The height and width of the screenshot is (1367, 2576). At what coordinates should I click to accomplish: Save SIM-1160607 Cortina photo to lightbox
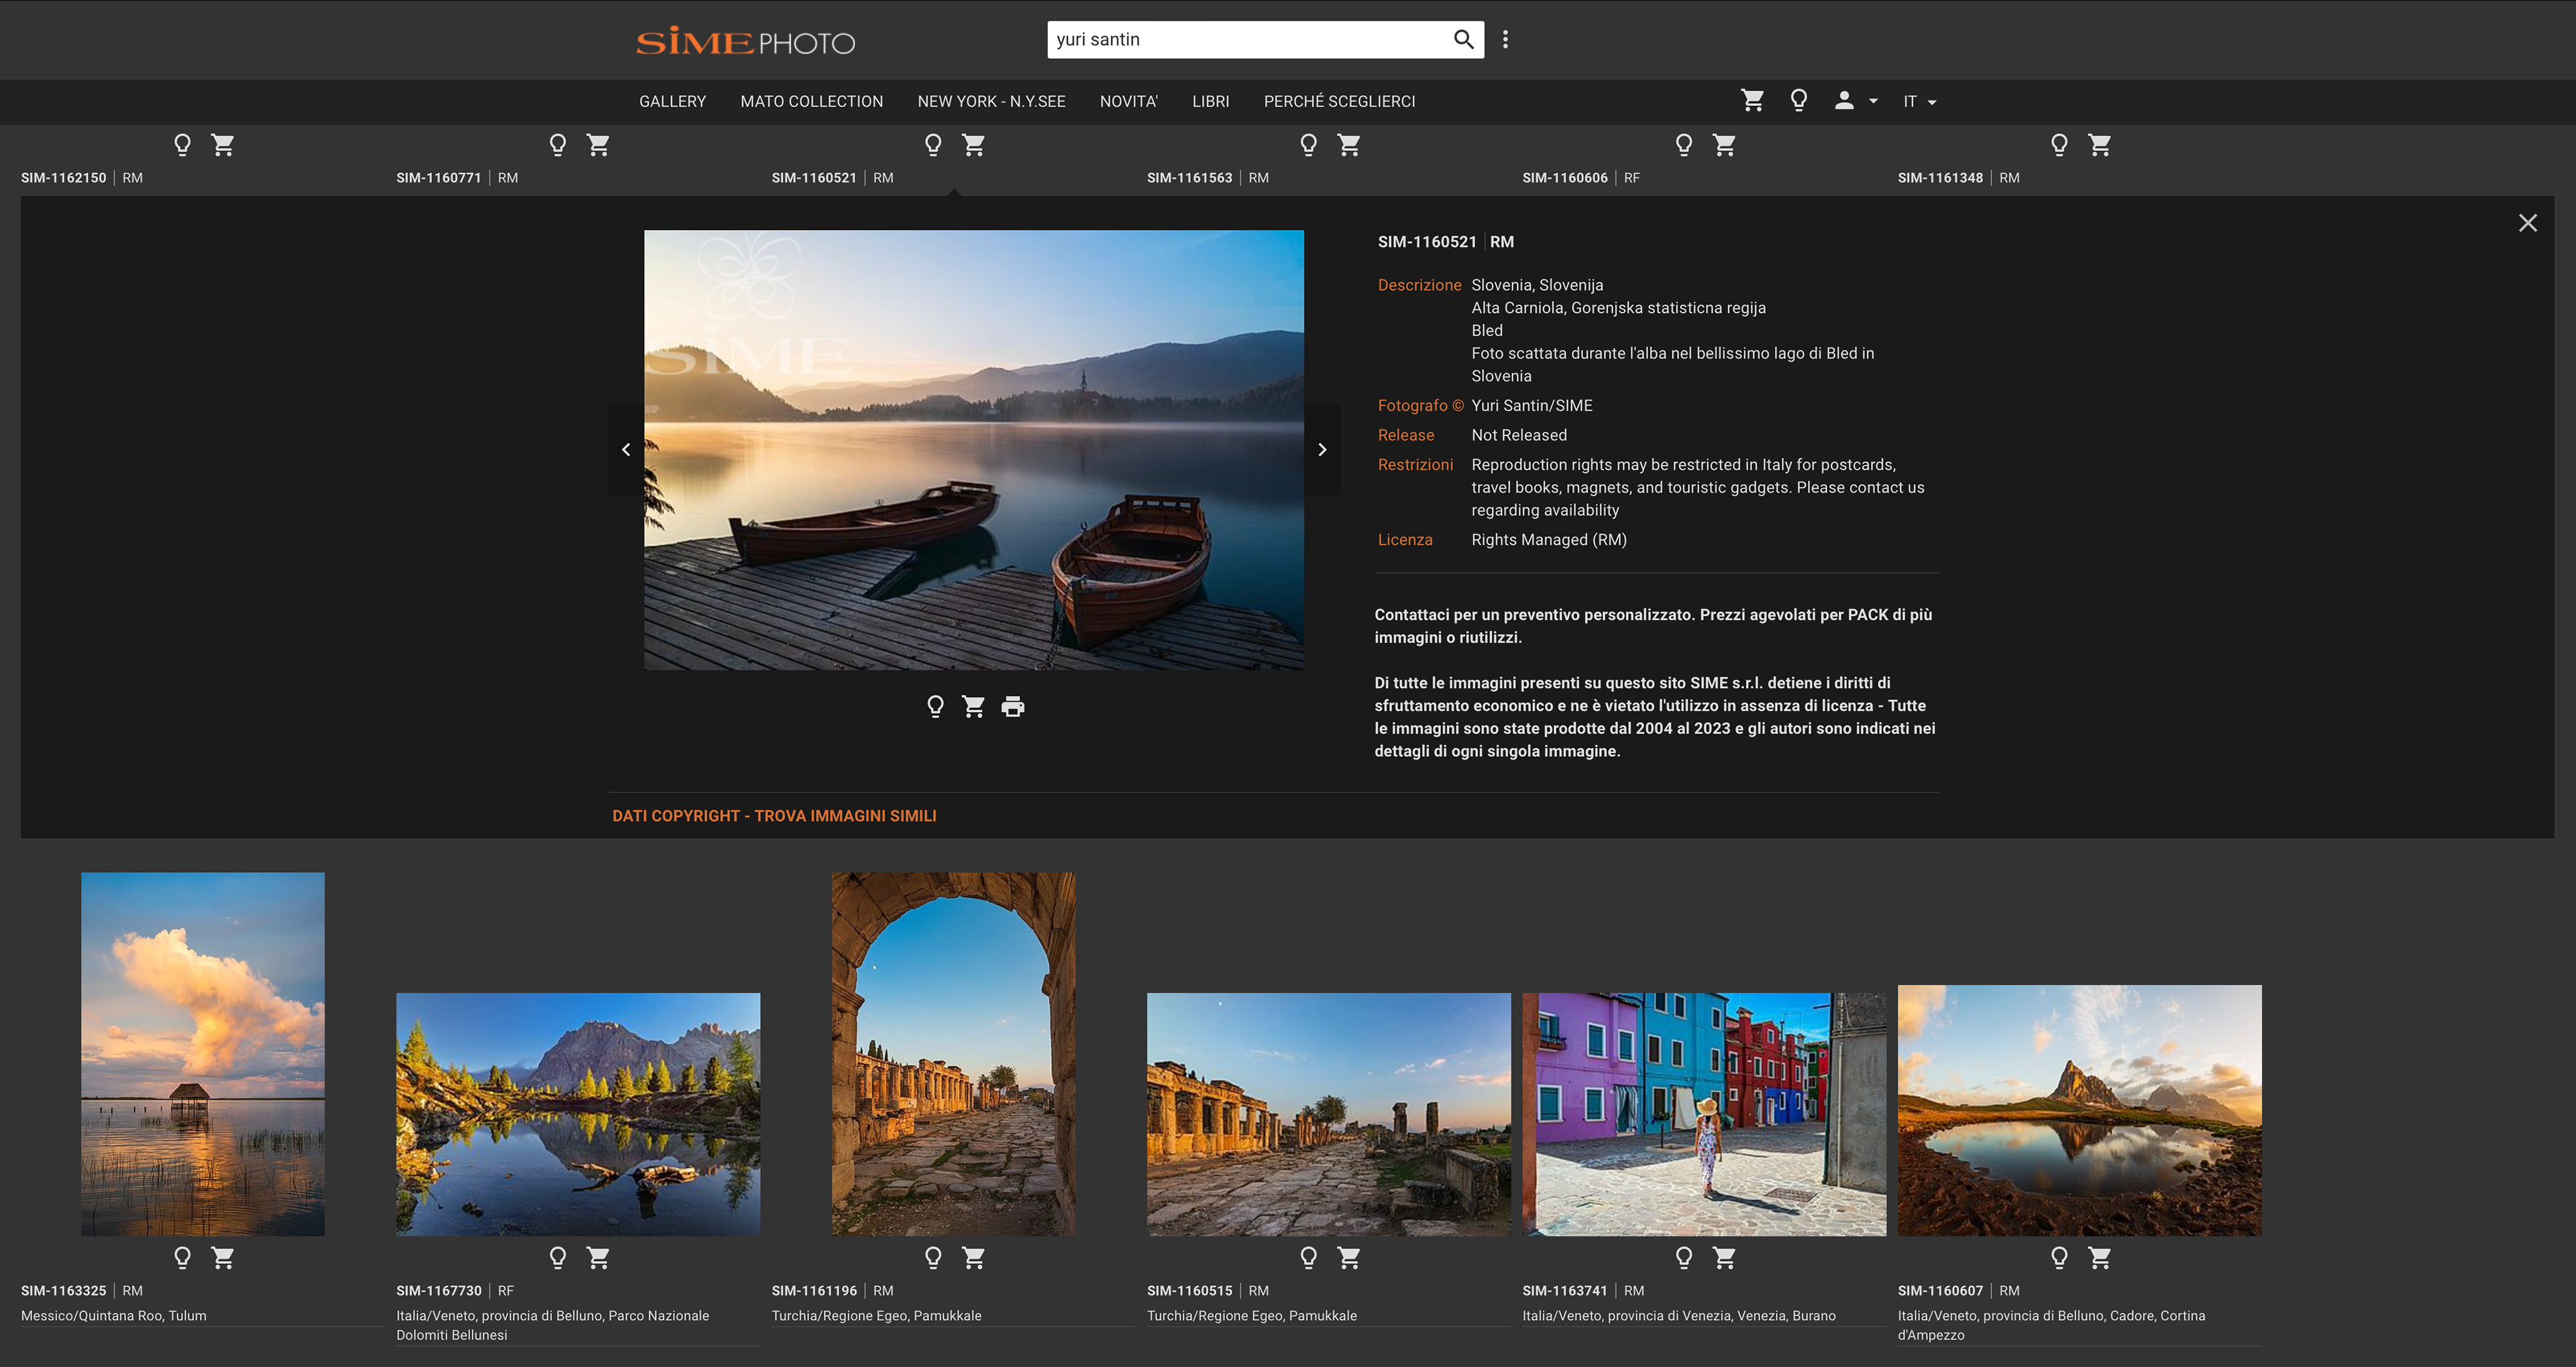pos(2059,1257)
